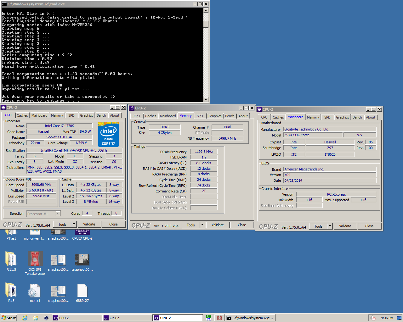The width and height of the screenshot is (403, 322).
Task: Click the 'Gigabyte Technology Co. Ltd.' manufacturer field
Action: point(330,129)
